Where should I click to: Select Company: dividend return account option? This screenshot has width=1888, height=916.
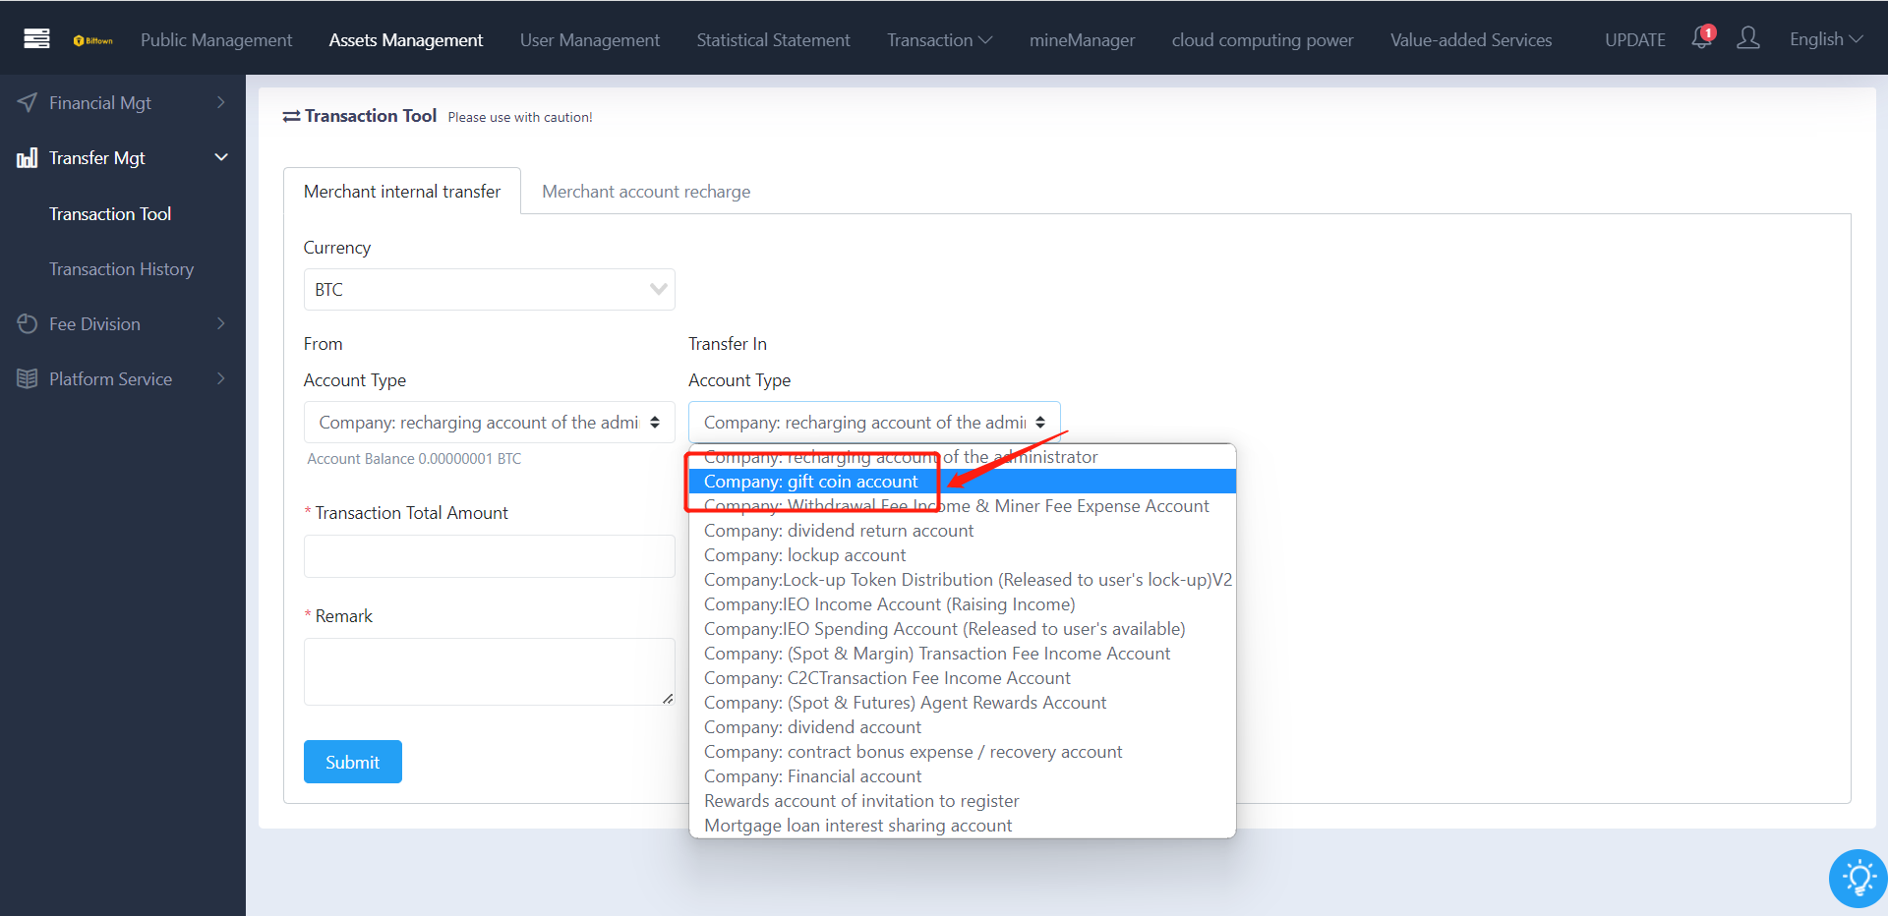pos(963,531)
